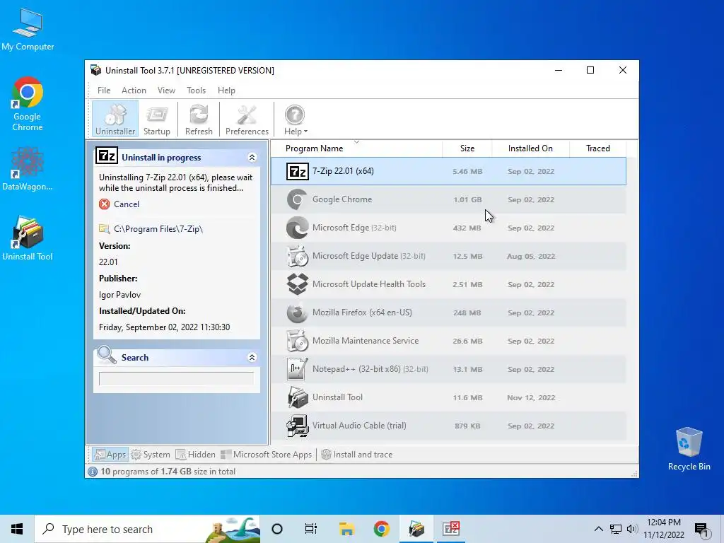This screenshot has height=543, width=724.
Task: Open the Action menu
Action: tap(134, 90)
